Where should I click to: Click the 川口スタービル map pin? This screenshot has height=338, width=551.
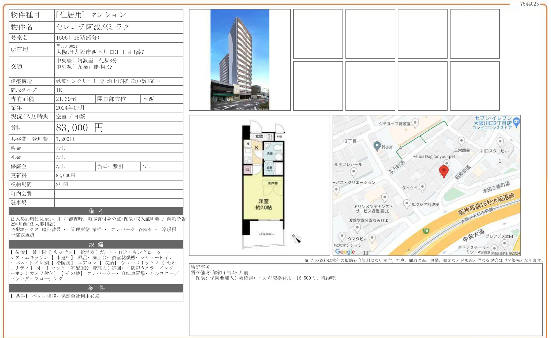pyautogui.click(x=500, y=141)
